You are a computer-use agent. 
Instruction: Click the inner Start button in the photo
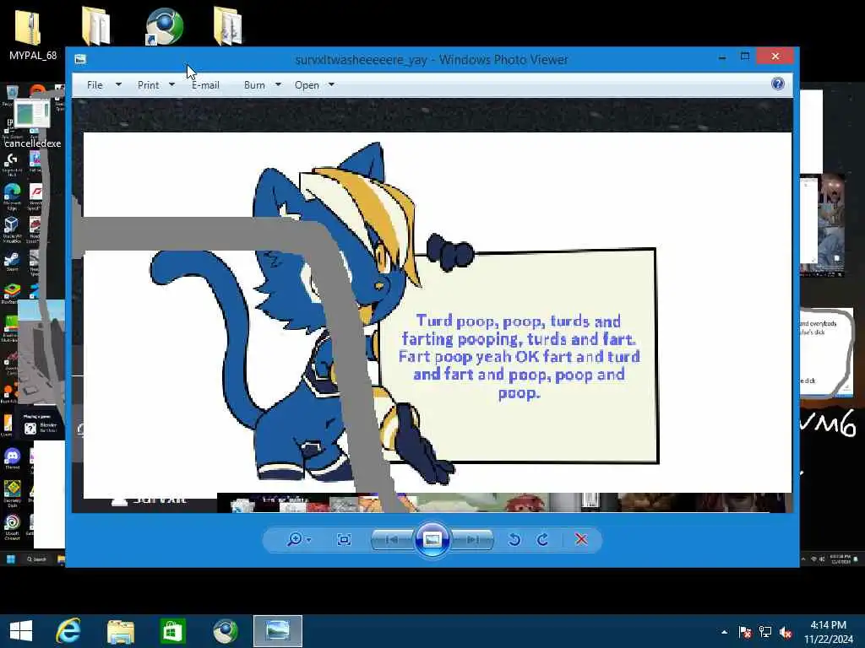[10, 559]
